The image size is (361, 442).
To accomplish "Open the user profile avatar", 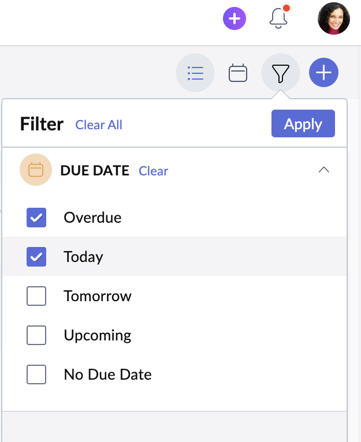I will click(333, 18).
